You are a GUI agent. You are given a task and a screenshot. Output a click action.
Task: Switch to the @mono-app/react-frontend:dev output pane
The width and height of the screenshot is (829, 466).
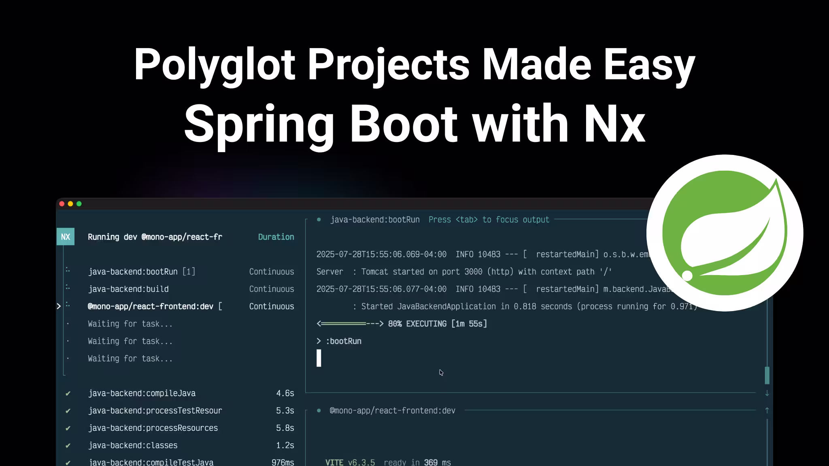392,410
